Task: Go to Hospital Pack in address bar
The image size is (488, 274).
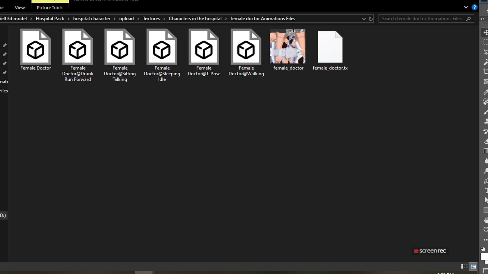Action: coord(50,19)
